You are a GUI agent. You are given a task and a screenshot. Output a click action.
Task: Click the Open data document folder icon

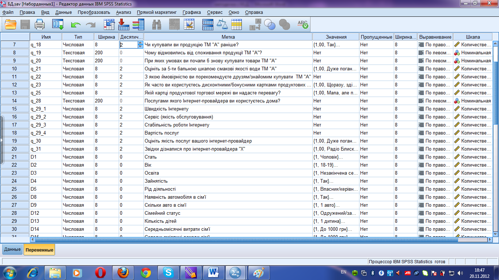tap(11, 24)
